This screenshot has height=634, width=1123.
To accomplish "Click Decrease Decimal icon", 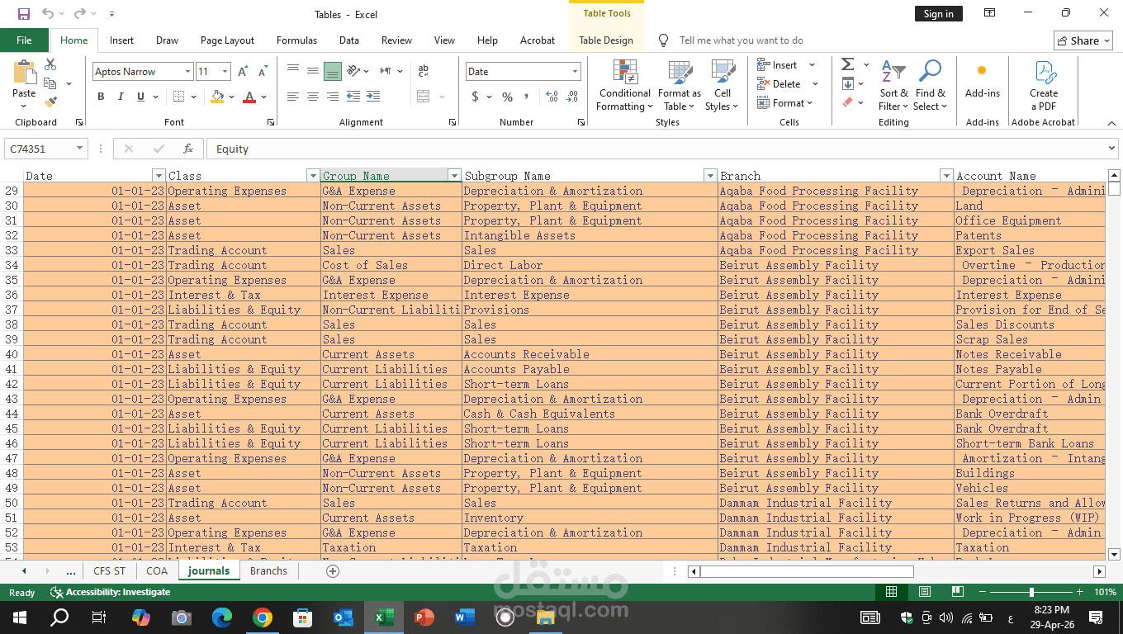I will pos(573,97).
